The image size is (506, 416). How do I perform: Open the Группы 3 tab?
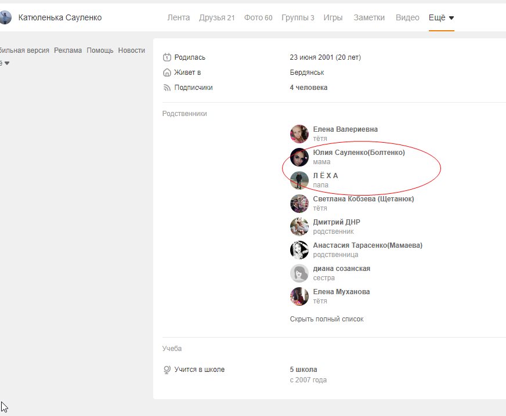298,17
